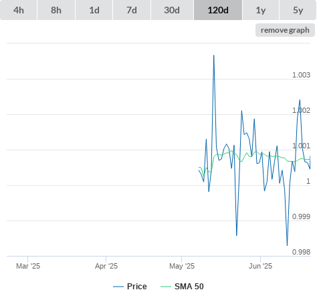The width and height of the screenshot is (317, 304).
Task: Select the 4h time range tab
Action: 19,10
